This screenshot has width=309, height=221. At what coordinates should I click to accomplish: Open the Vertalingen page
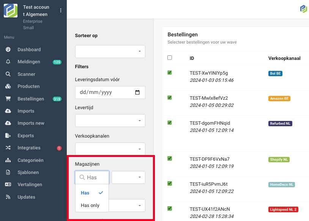[x=30, y=185]
